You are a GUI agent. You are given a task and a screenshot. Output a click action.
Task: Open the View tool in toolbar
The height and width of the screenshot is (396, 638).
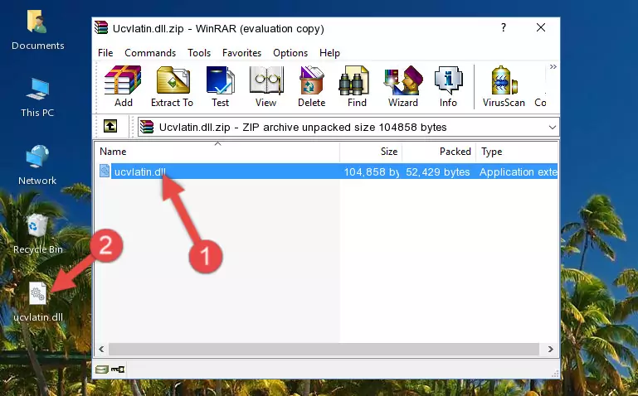point(266,86)
